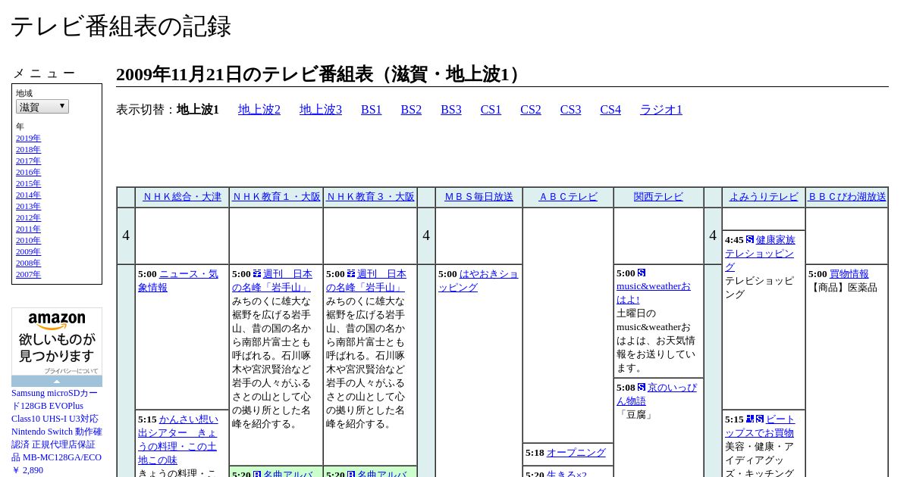Switch to the BS2 listing
The height and width of the screenshot is (477, 910).
[411, 110]
